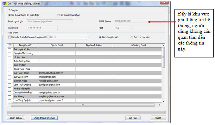Viewport: 215px width, 125px height.
Task: Check the box for Lưu Thuỳ Quỳnh
Action: pos(9,101)
